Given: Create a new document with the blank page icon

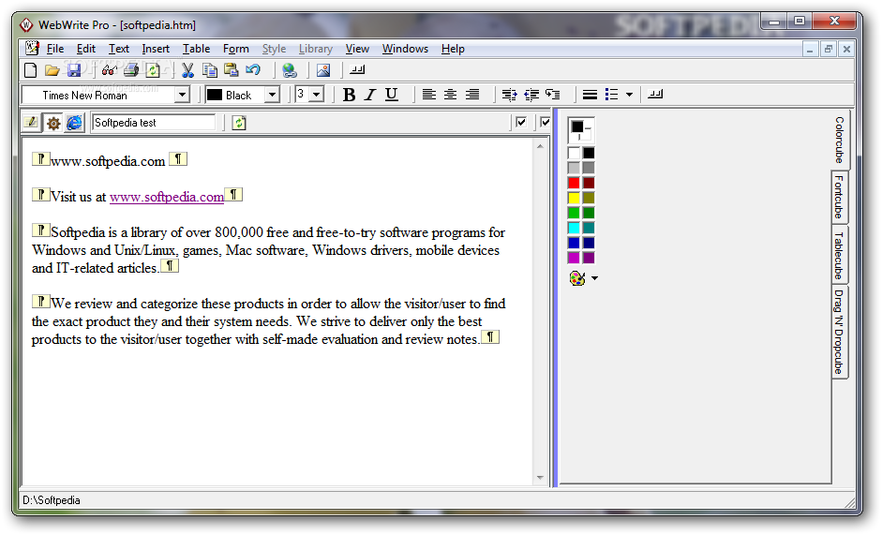Looking at the screenshot, I should (30, 70).
